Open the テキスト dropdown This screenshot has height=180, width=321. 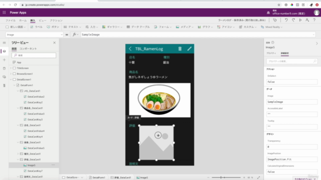coord(72,27)
